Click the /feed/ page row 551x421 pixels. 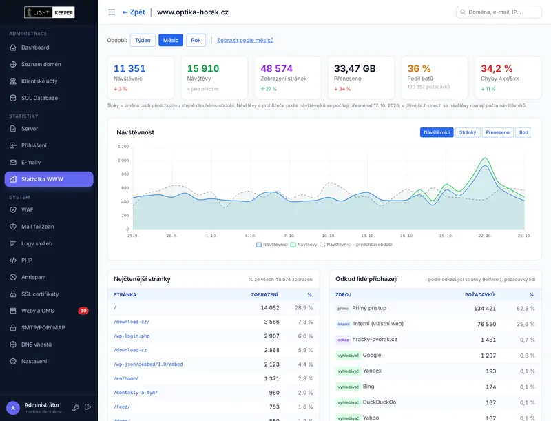coord(214,407)
